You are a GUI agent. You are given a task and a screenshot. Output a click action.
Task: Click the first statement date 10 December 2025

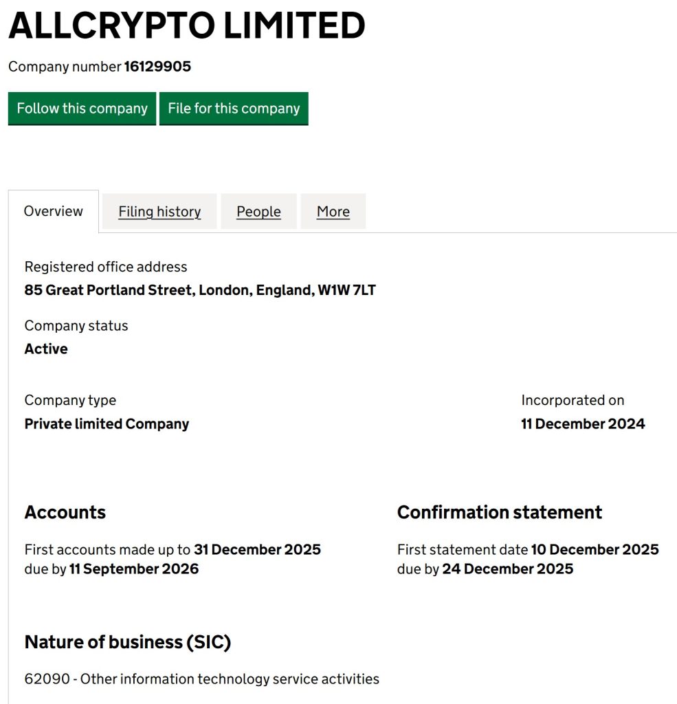click(x=595, y=549)
